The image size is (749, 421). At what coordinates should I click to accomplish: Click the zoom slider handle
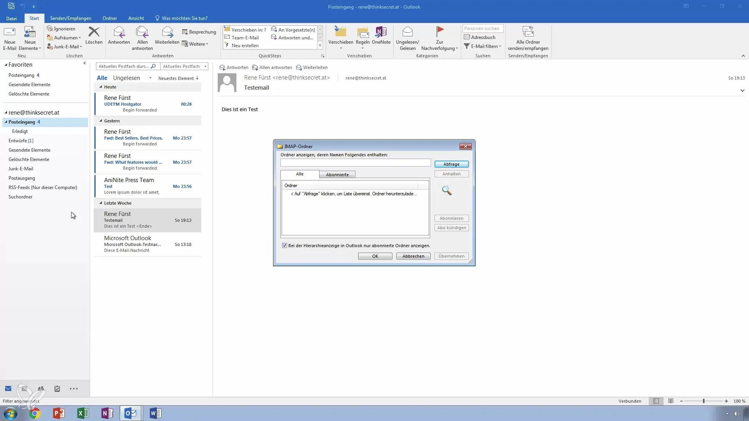(704, 401)
